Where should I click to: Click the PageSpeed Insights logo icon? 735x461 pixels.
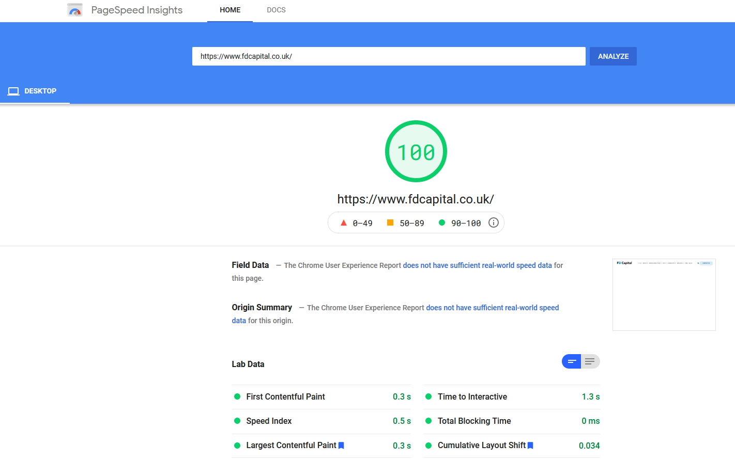click(75, 10)
